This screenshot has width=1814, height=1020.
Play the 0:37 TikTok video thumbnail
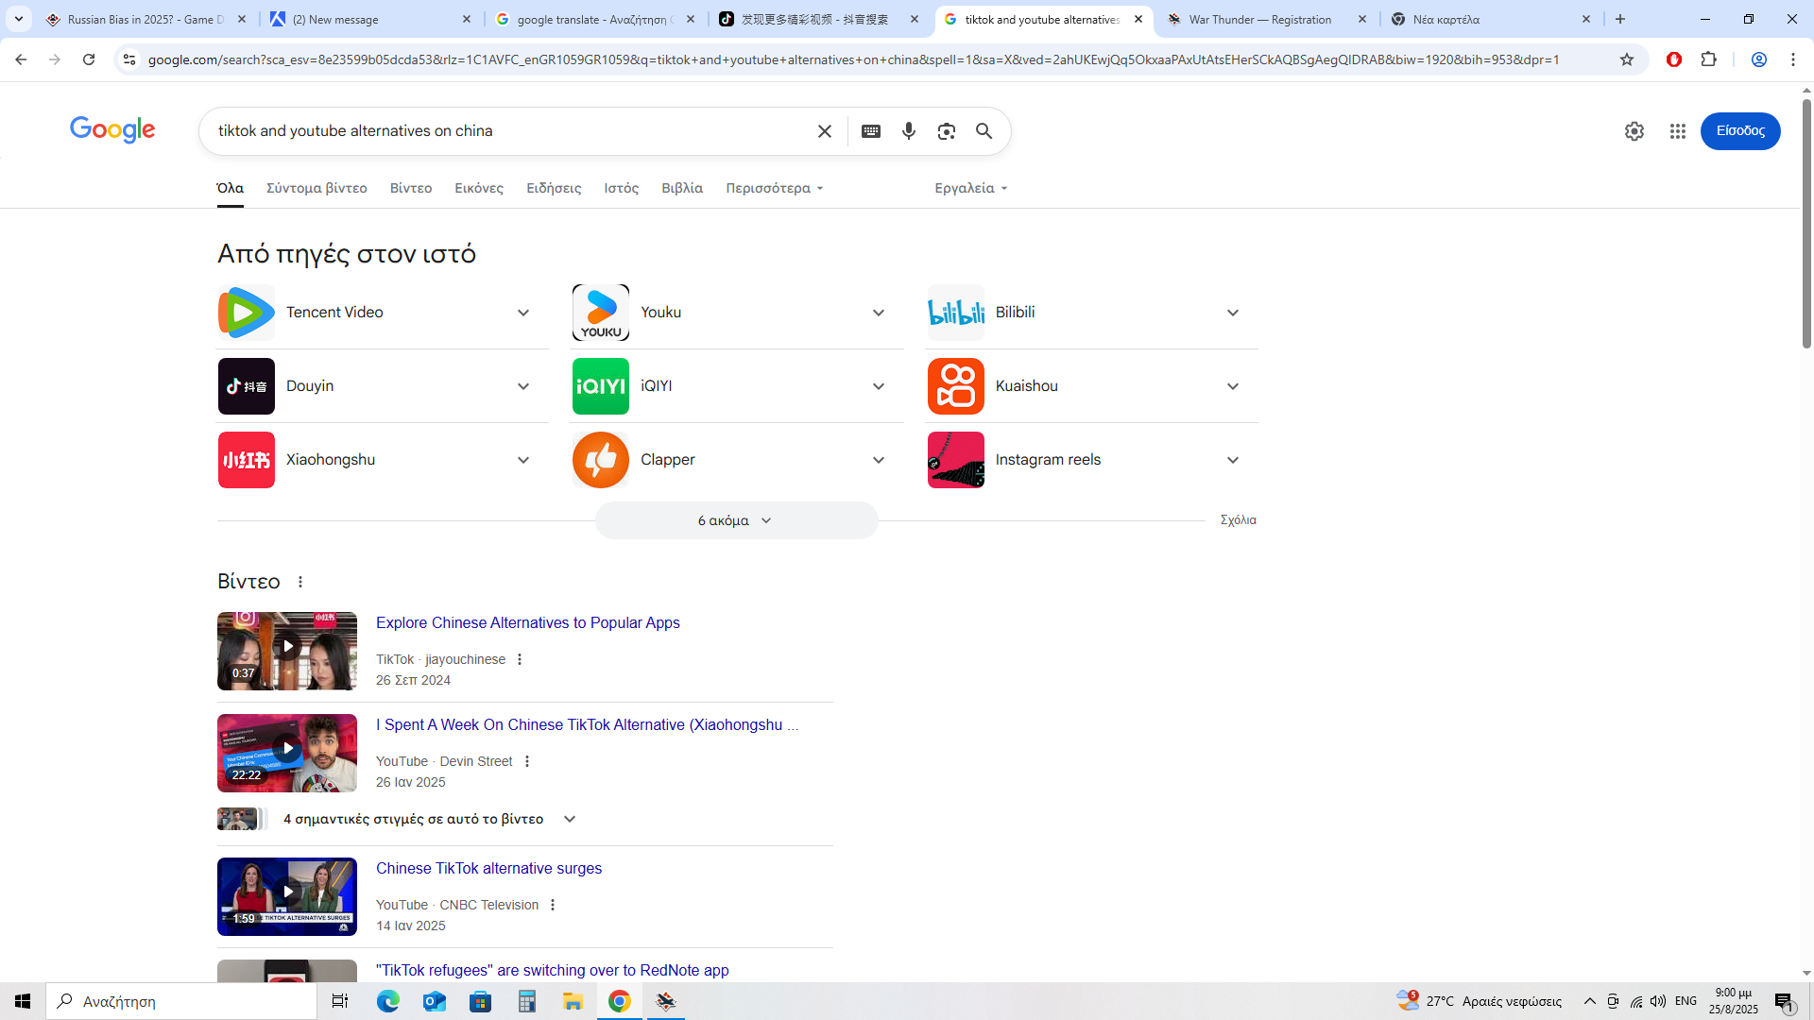tap(287, 651)
